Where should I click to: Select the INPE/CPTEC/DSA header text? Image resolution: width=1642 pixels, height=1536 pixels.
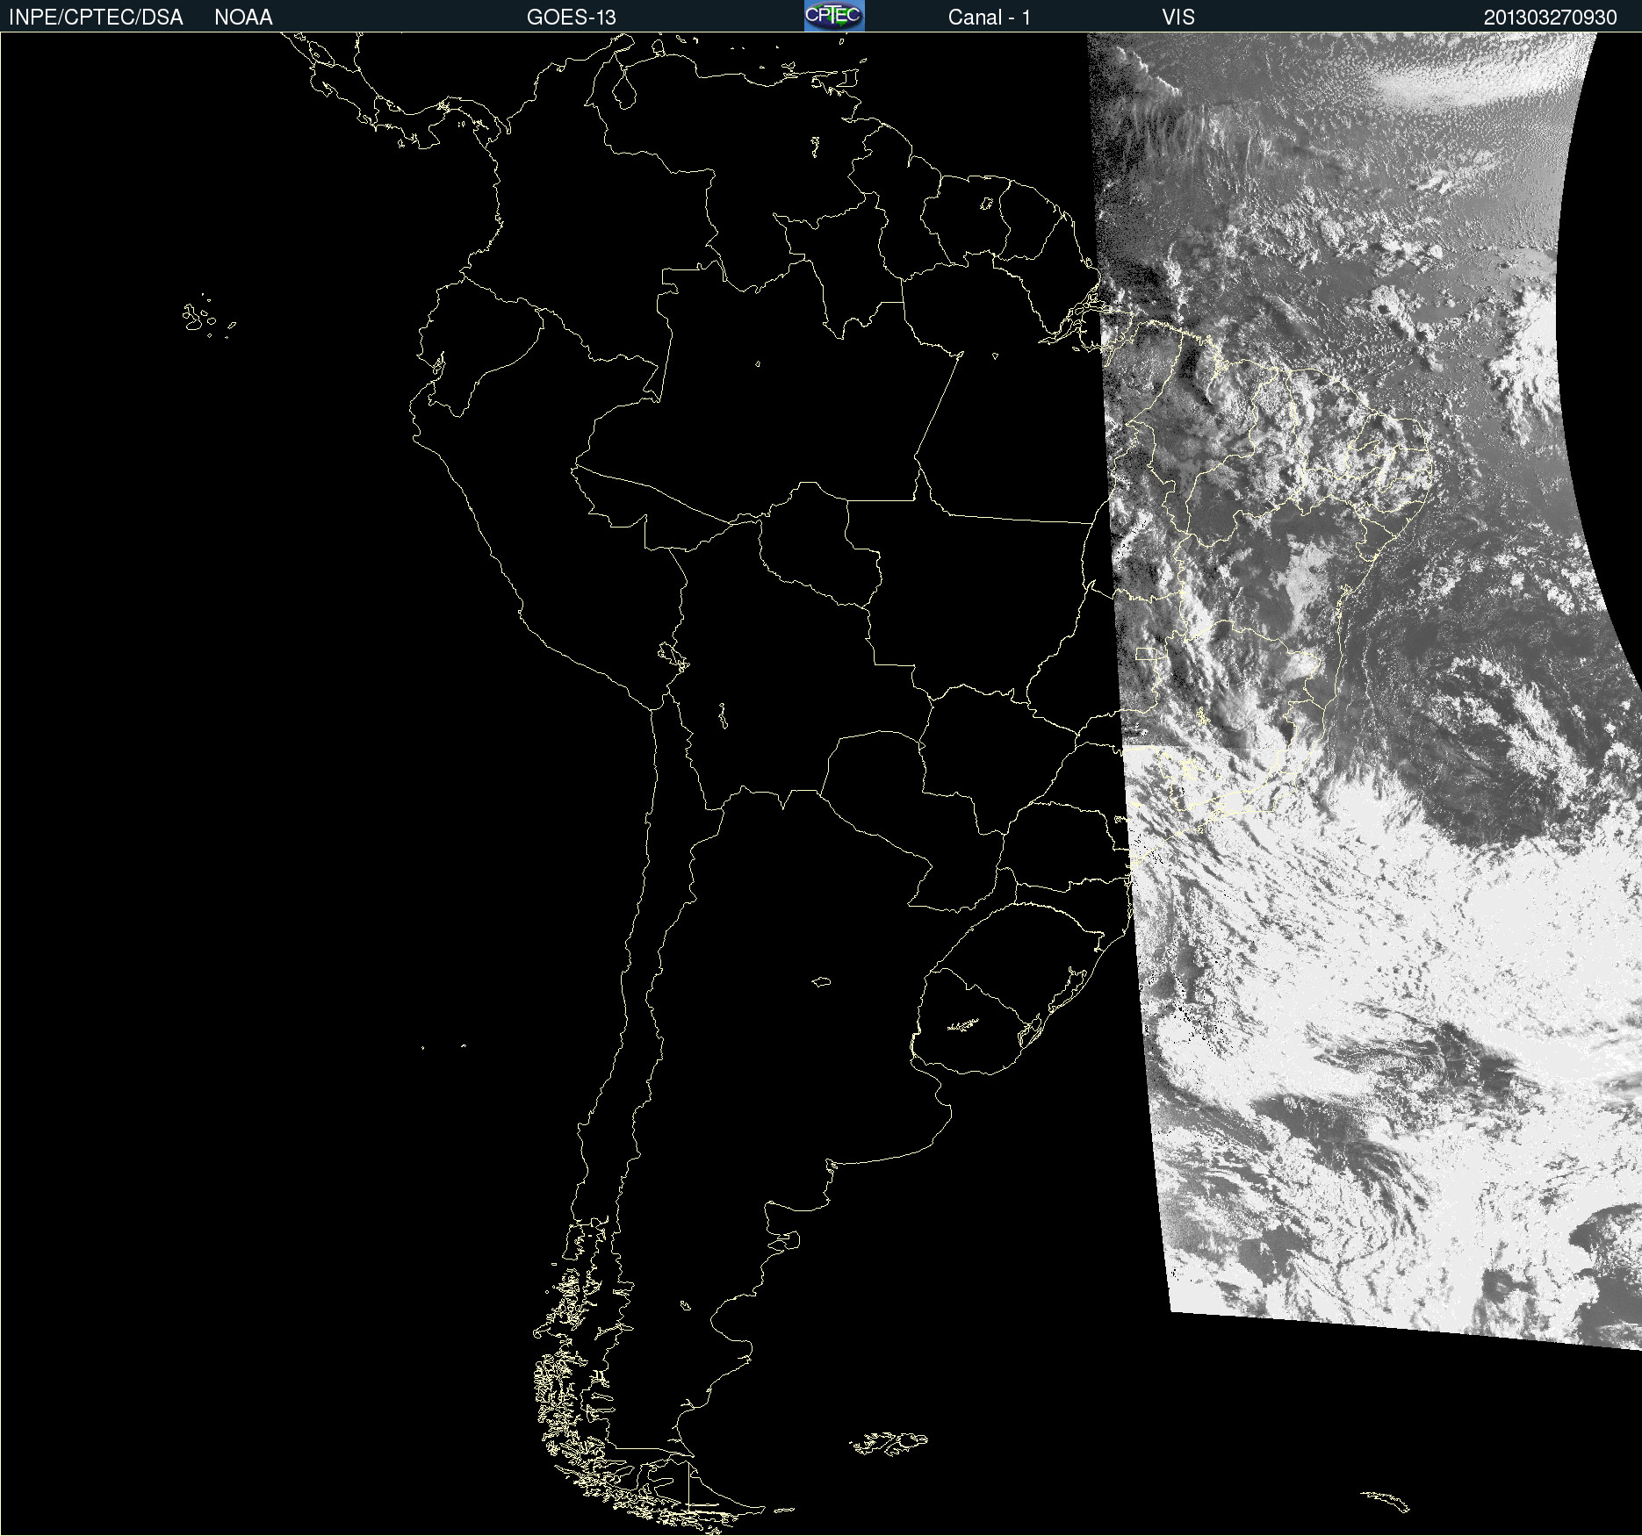(96, 18)
